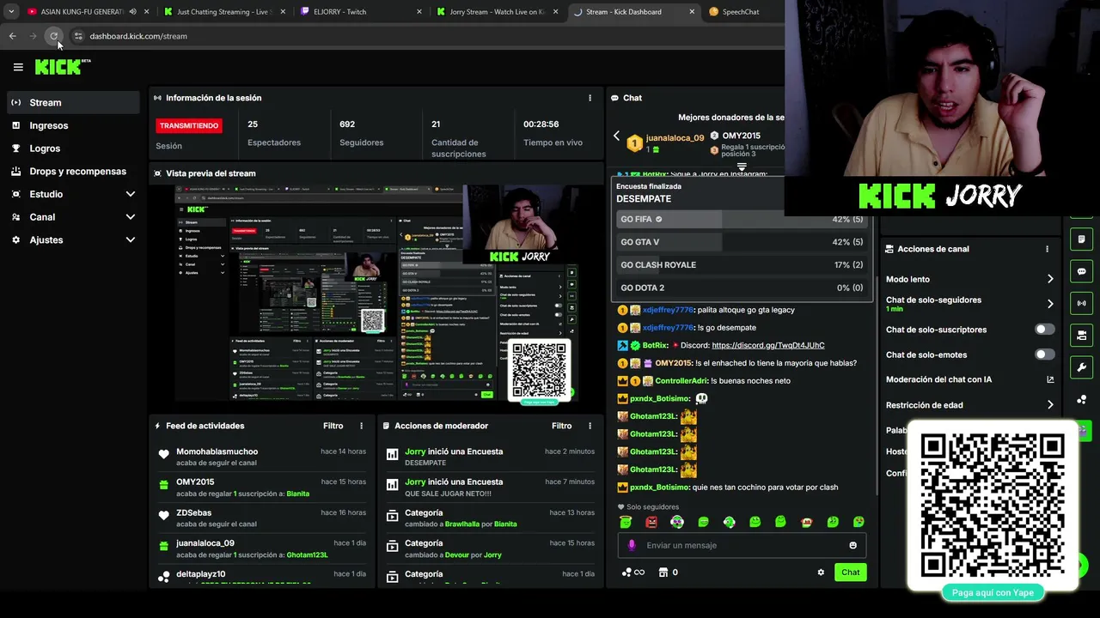Click the TRANSMITIENDO status badge

coord(189,125)
